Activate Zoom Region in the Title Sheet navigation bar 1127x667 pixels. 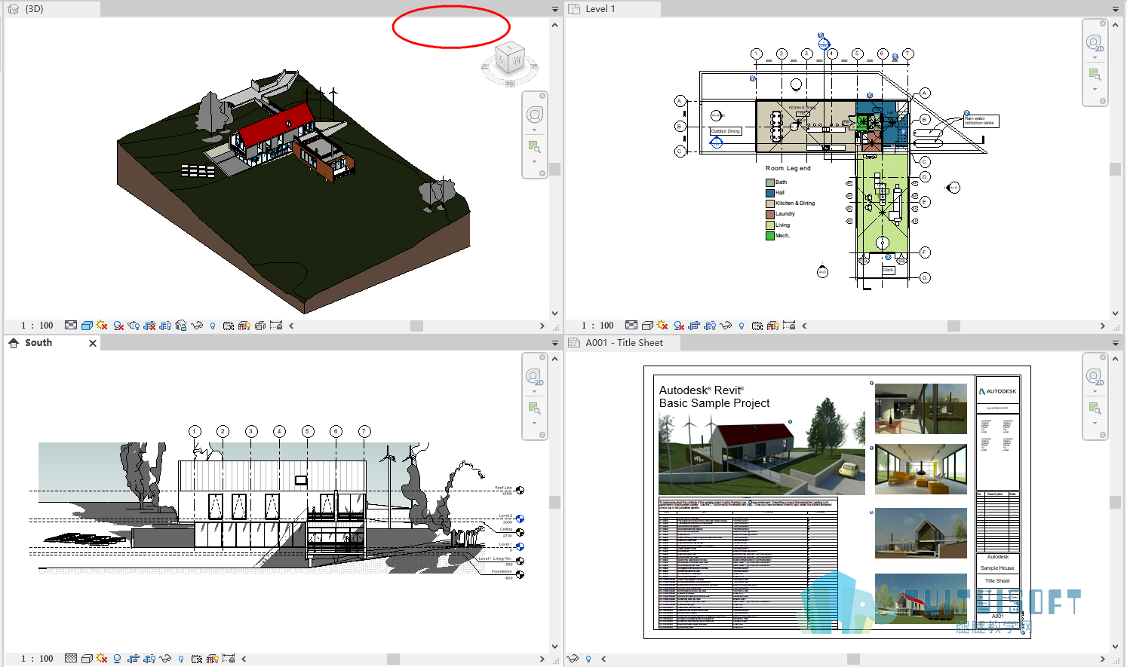click(x=1095, y=408)
